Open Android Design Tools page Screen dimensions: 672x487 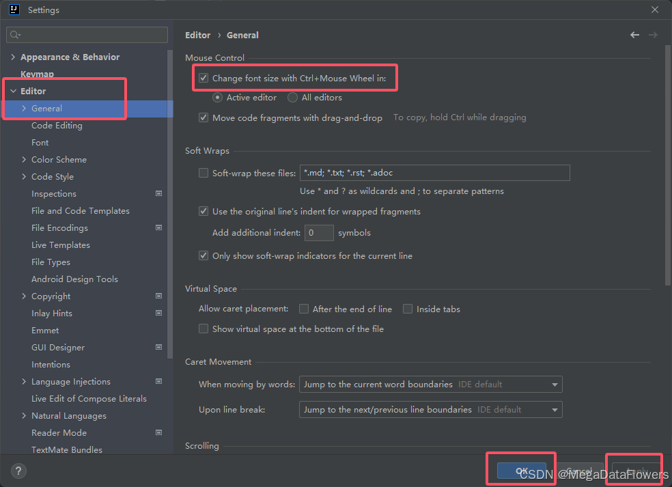click(74, 279)
